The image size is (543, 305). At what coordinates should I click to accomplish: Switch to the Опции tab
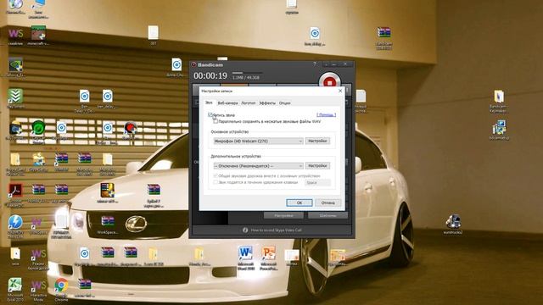coord(285,103)
